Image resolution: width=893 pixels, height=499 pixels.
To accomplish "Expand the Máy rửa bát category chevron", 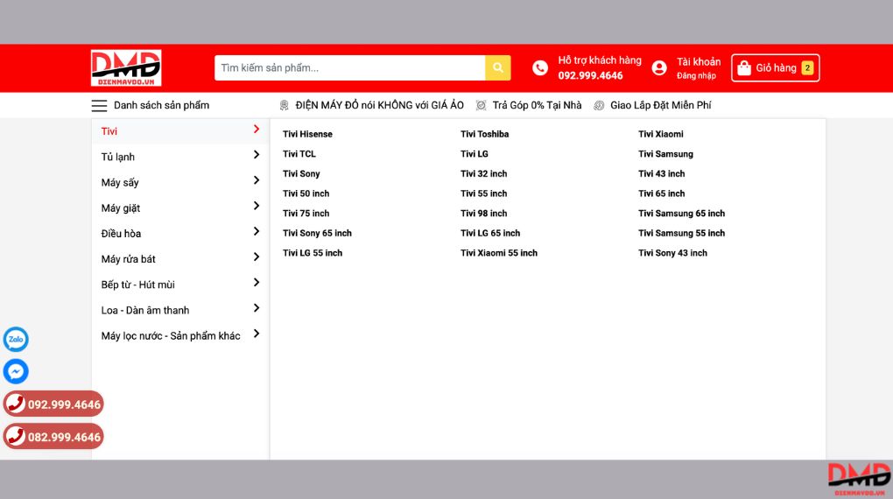I will click(257, 257).
